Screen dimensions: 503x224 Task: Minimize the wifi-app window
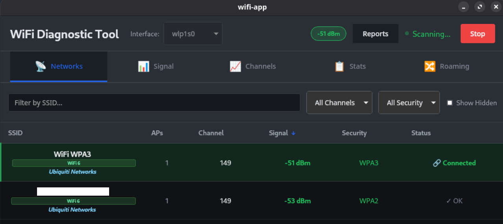[x=464, y=7]
